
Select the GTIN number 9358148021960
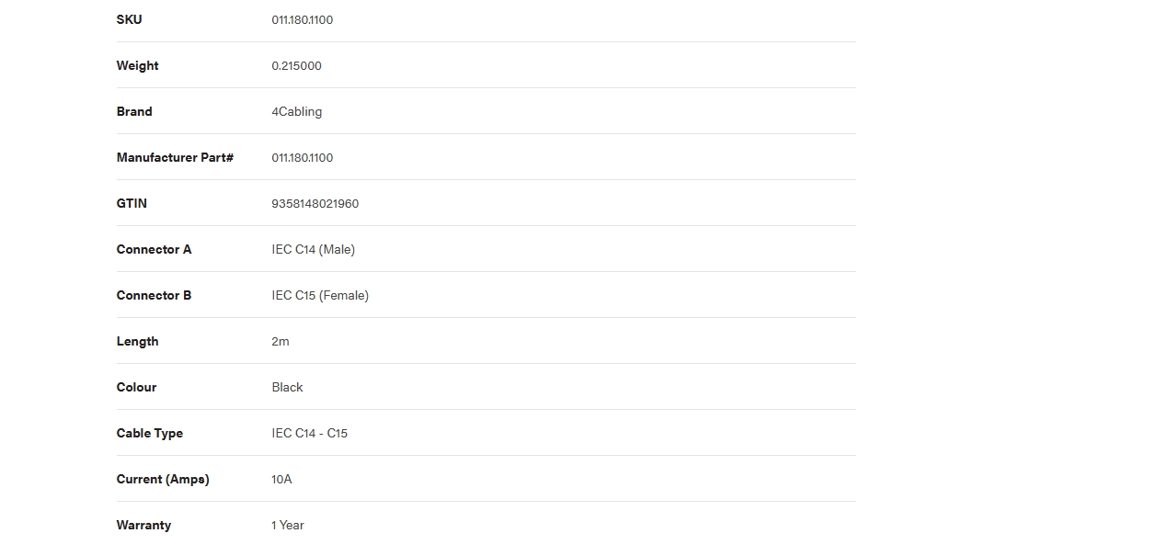click(315, 203)
